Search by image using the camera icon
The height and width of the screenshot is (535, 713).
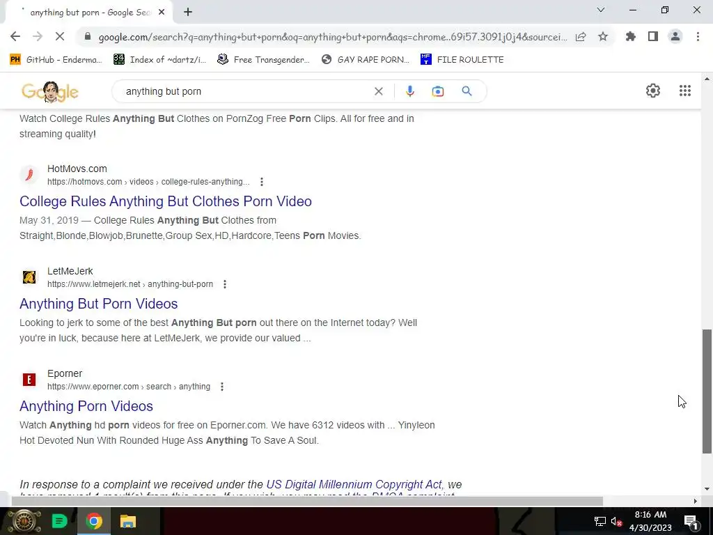point(438,91)
